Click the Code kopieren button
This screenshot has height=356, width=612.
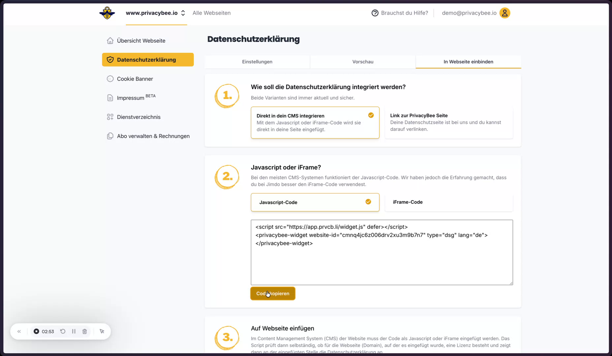(x=273, y=294)
